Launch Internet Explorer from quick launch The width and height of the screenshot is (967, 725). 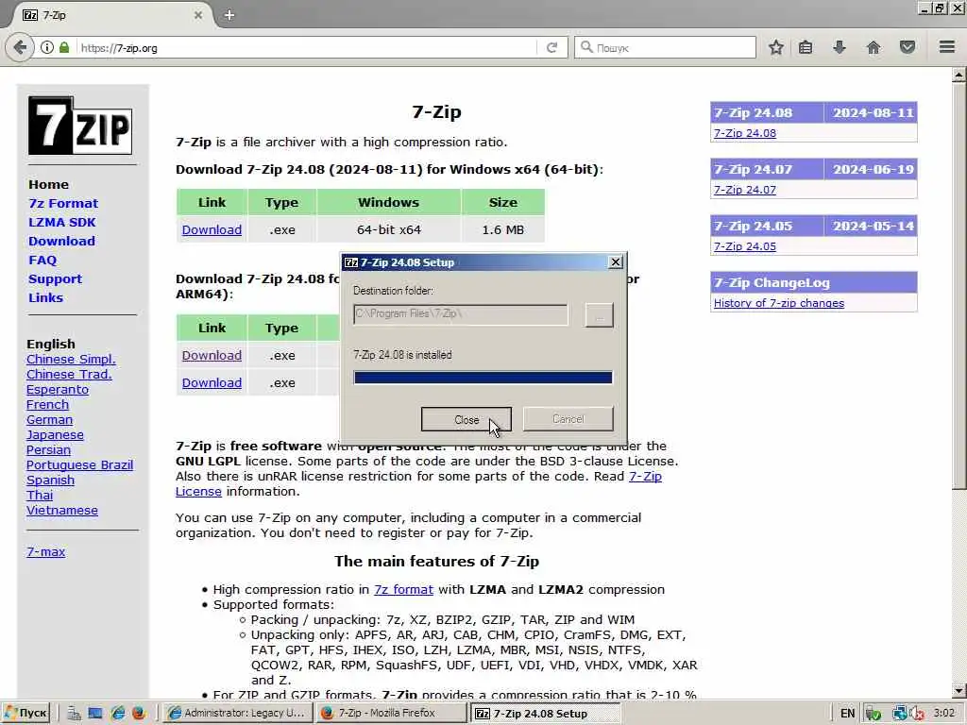point(117,714)
